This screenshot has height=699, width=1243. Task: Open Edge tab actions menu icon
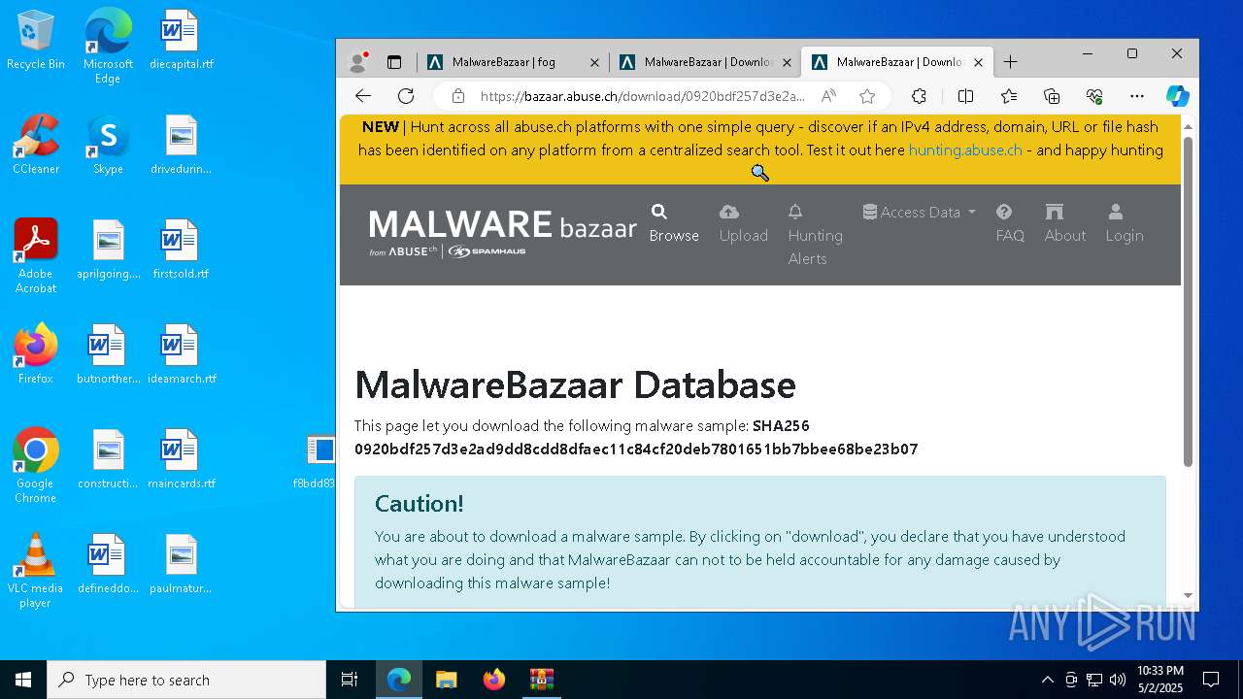(x=394, y=62)
